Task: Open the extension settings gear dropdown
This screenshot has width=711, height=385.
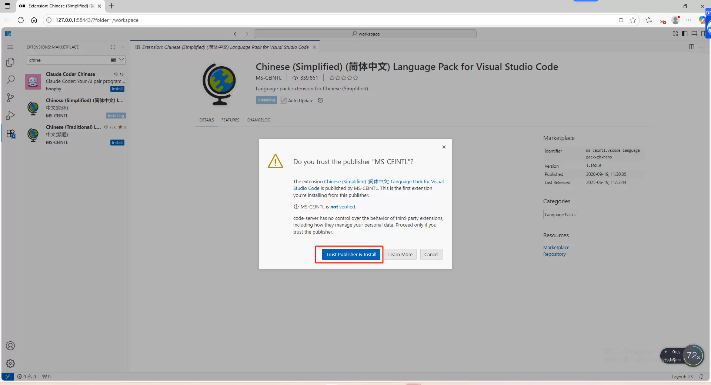Action: coord(320,101)
